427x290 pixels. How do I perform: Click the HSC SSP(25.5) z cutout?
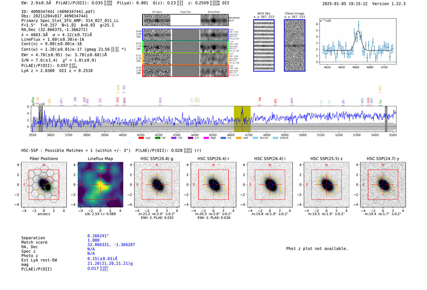click(326, 185)
